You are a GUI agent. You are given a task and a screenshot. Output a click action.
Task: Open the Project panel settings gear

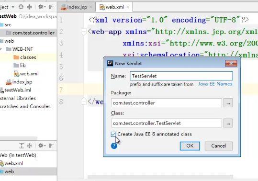pyautogui.click(x=42, y=7)
